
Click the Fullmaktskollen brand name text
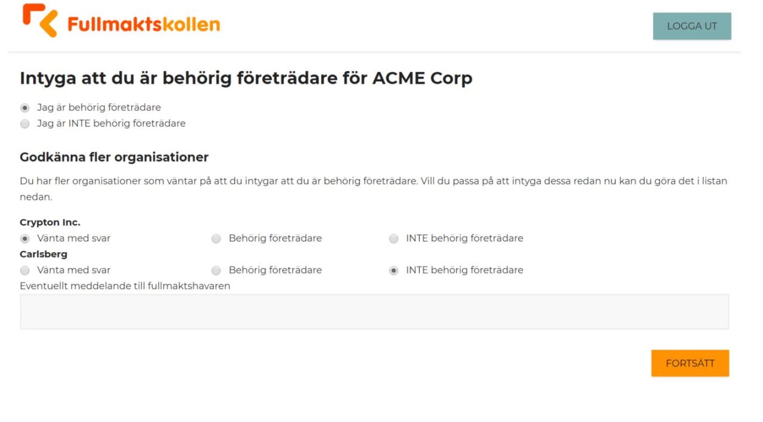click(x=143, y=24)
